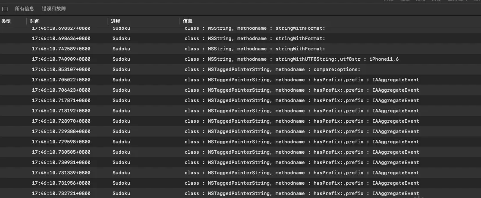Click timestamp 17:46:10.740909+0800
This screenshot has height=198, width=481.
tap(61, 59)
